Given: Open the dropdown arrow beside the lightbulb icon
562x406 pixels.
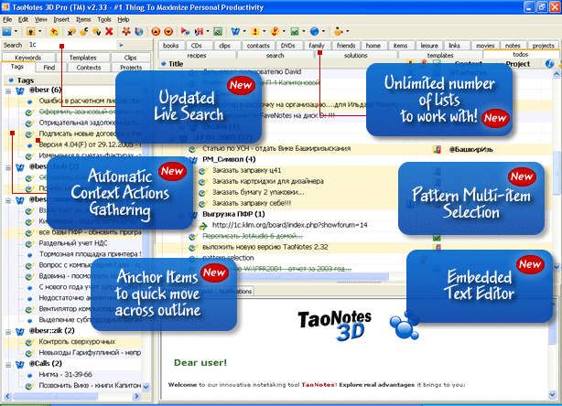Looking at the screenshot, I should pyautogui.click(x=39, y=31).
